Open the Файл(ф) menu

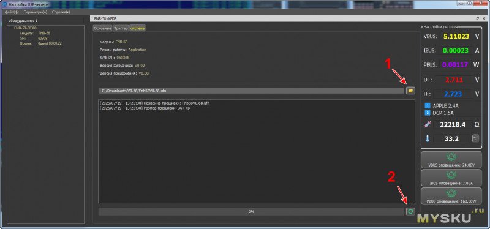[12, 12]
